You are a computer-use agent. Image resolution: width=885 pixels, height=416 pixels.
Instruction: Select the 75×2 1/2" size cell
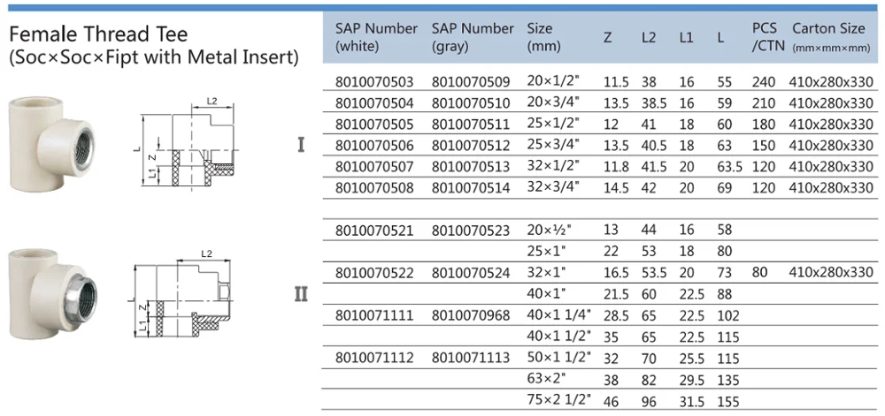(560, 399)
